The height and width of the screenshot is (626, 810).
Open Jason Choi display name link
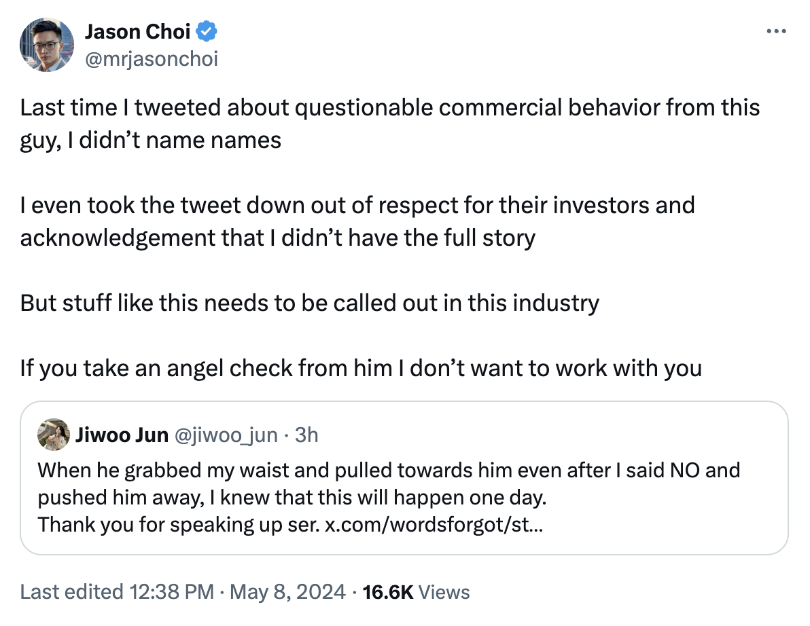[x=139, y=31]
